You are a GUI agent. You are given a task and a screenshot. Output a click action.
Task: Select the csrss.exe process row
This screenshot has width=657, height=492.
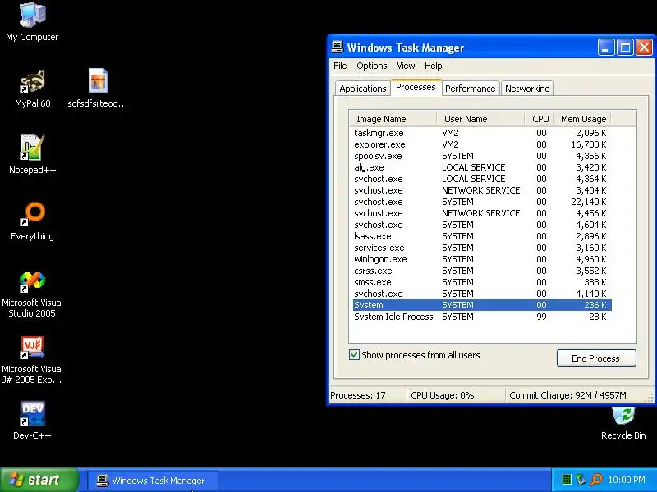point(480,271)
